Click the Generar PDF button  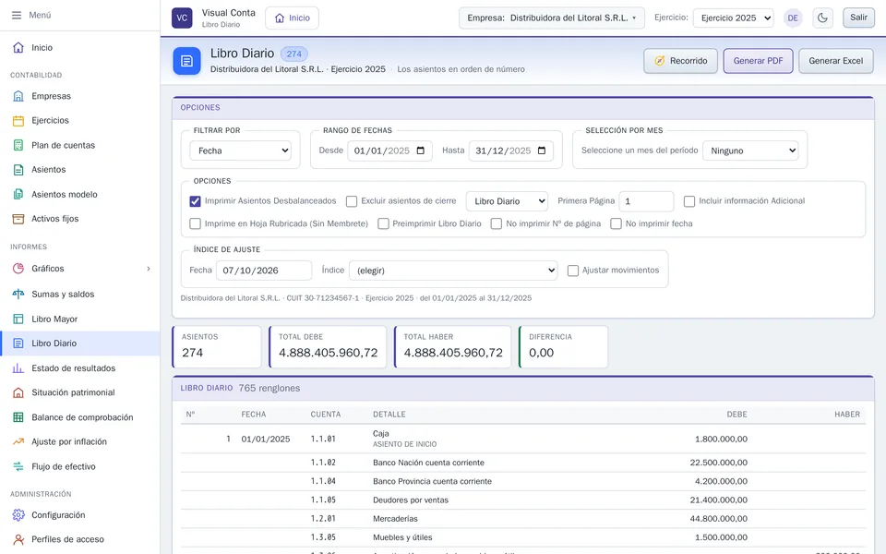point(758,61)
